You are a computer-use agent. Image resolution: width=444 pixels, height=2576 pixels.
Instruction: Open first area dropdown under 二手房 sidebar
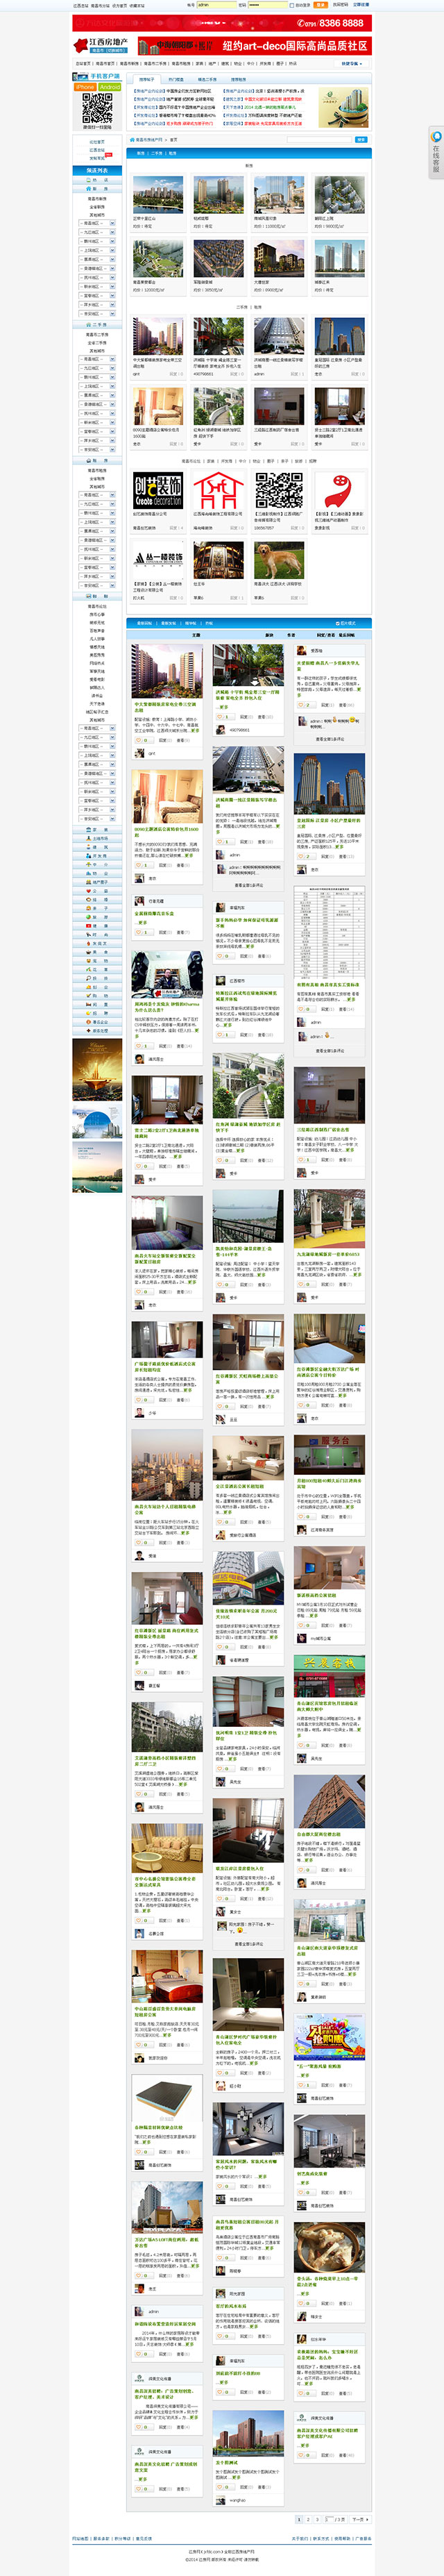tap(97, 360)
